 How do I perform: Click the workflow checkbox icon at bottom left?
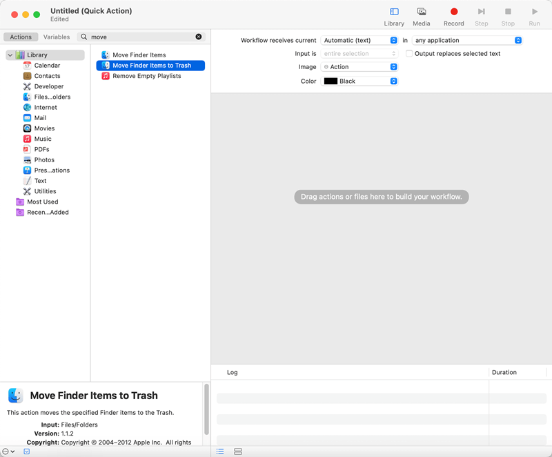click(x=26, y=451)
